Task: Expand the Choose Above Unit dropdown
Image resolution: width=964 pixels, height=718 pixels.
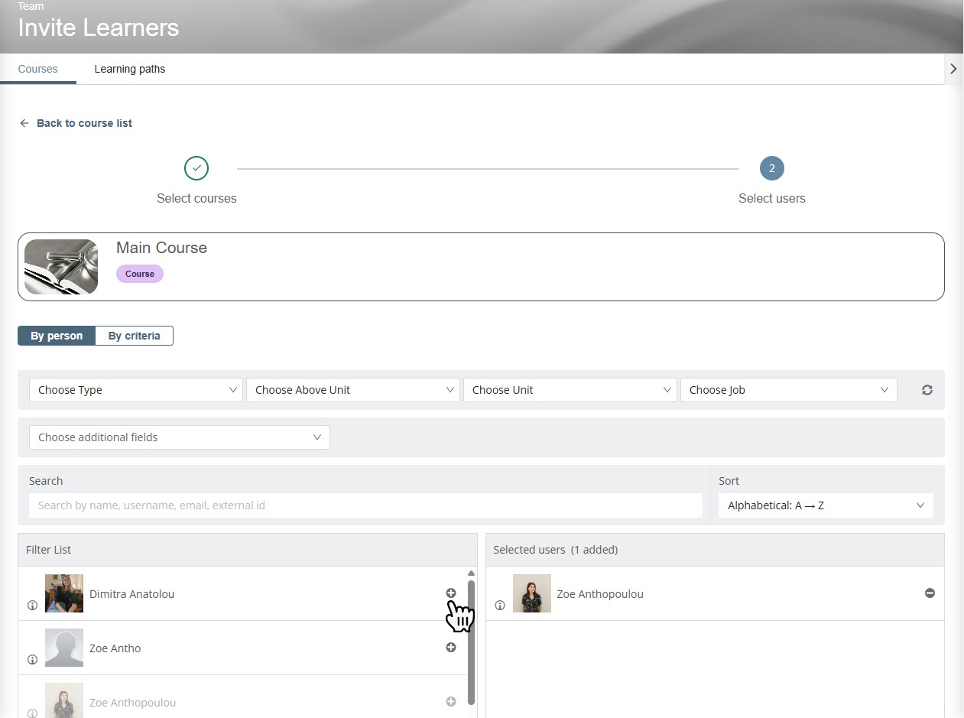Action: [x=353, y=390]
